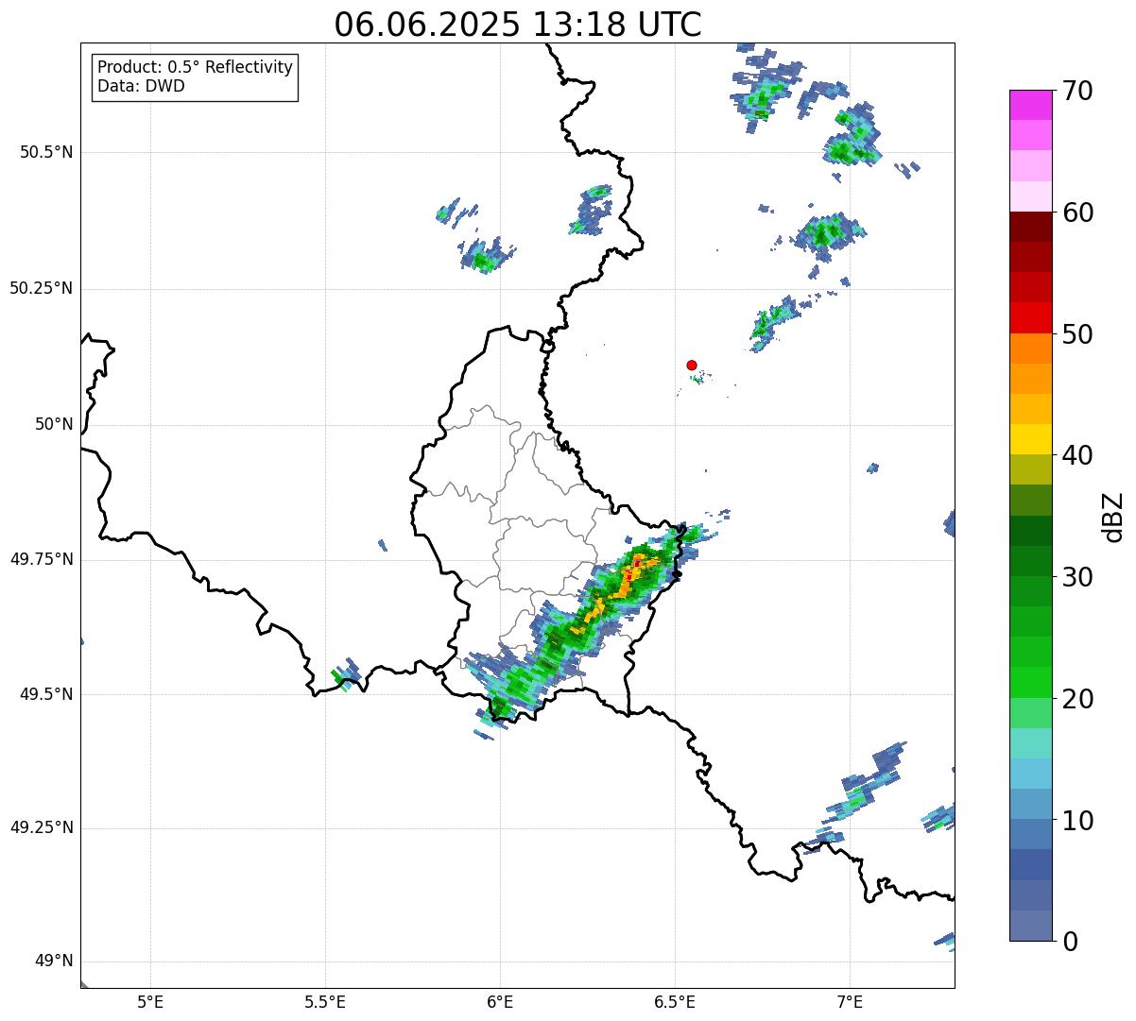
Task: Click the 50.25°N latitude label
Action: tap(42, 288)
